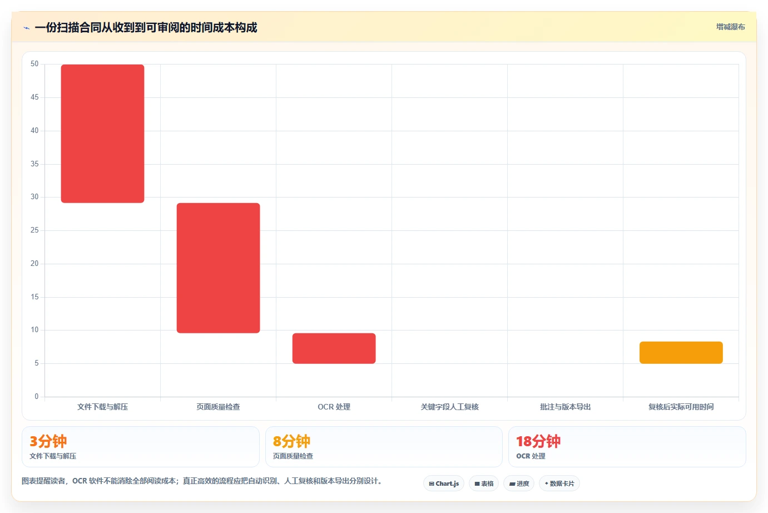
Task: Click the x-axis label 页面质量检查
Action: [x=219, y=407]
